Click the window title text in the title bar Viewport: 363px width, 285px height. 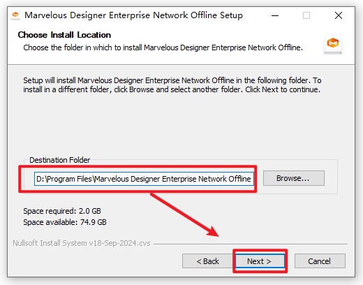tap(133, 15)
